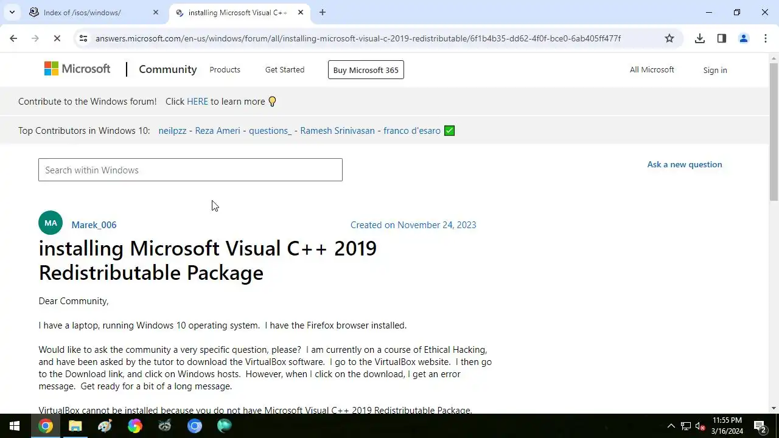
Task: Open the Chrome downloads icon
Action: point(700,38)
